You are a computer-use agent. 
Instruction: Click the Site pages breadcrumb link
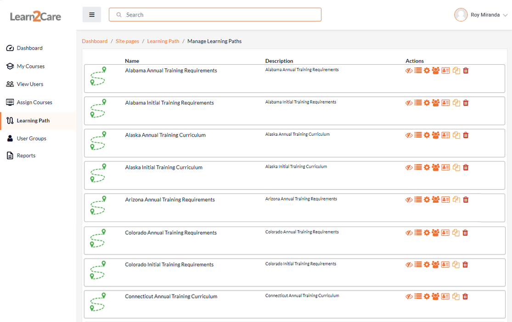click(x=127, y=41)
